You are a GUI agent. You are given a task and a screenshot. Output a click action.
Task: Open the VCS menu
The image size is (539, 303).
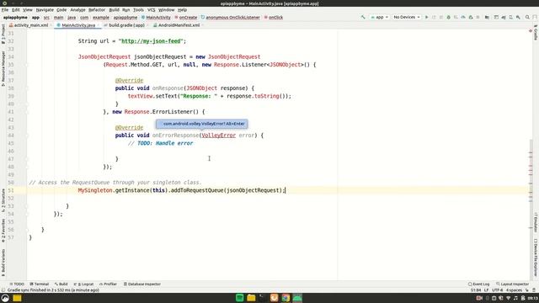(x=152, y=10)
